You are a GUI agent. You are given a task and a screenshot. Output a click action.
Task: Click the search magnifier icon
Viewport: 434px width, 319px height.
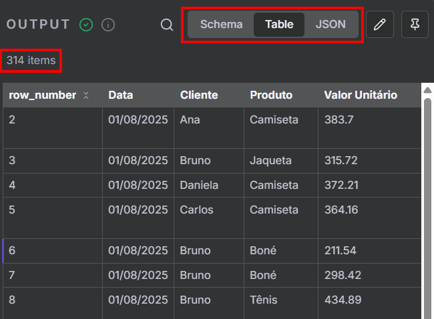[x=167, y=25]
